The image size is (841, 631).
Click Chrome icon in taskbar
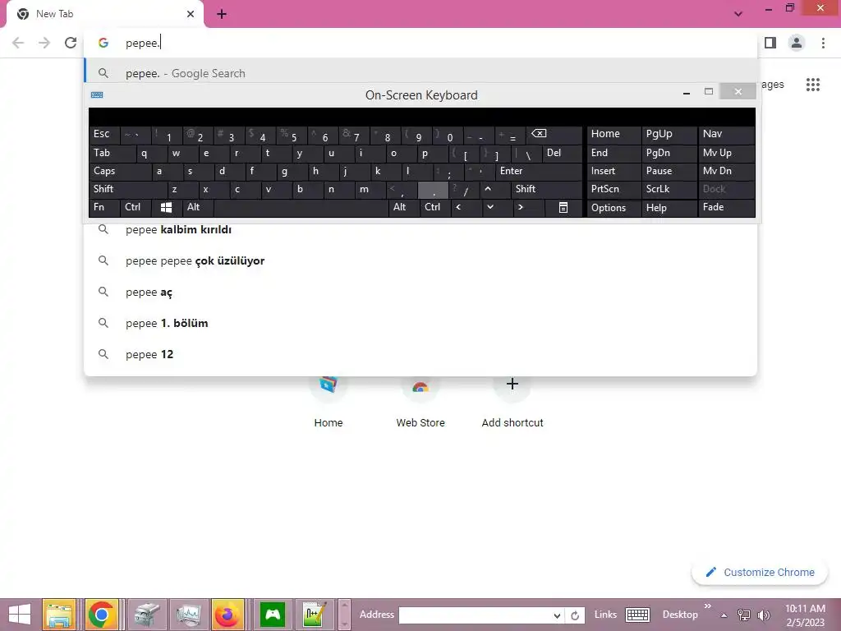pos(100,615)
